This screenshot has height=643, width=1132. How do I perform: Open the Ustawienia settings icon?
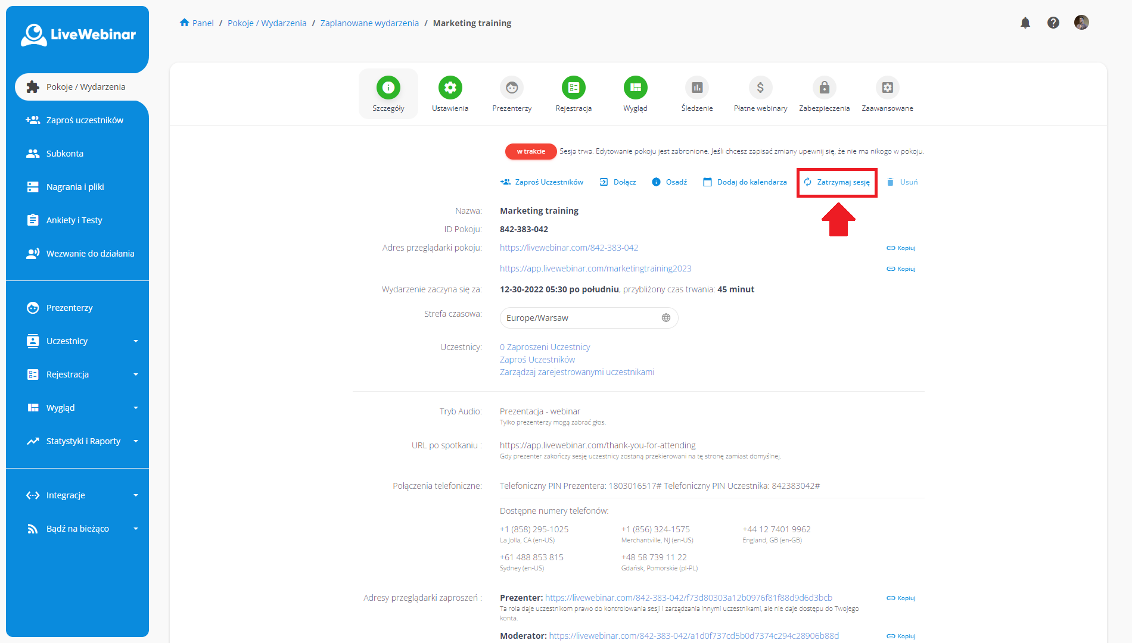pyautogui.click(x=450, y=88)
